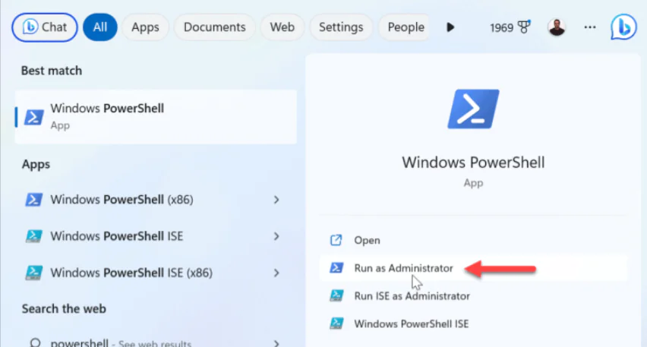Launch Bing from the top-right icon
647x347 pixels.
pos(623,27)
